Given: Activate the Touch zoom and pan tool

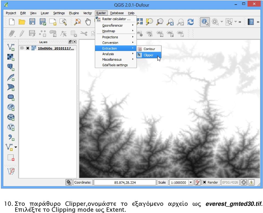Looking at the screenshot, I should pos(78,22).
